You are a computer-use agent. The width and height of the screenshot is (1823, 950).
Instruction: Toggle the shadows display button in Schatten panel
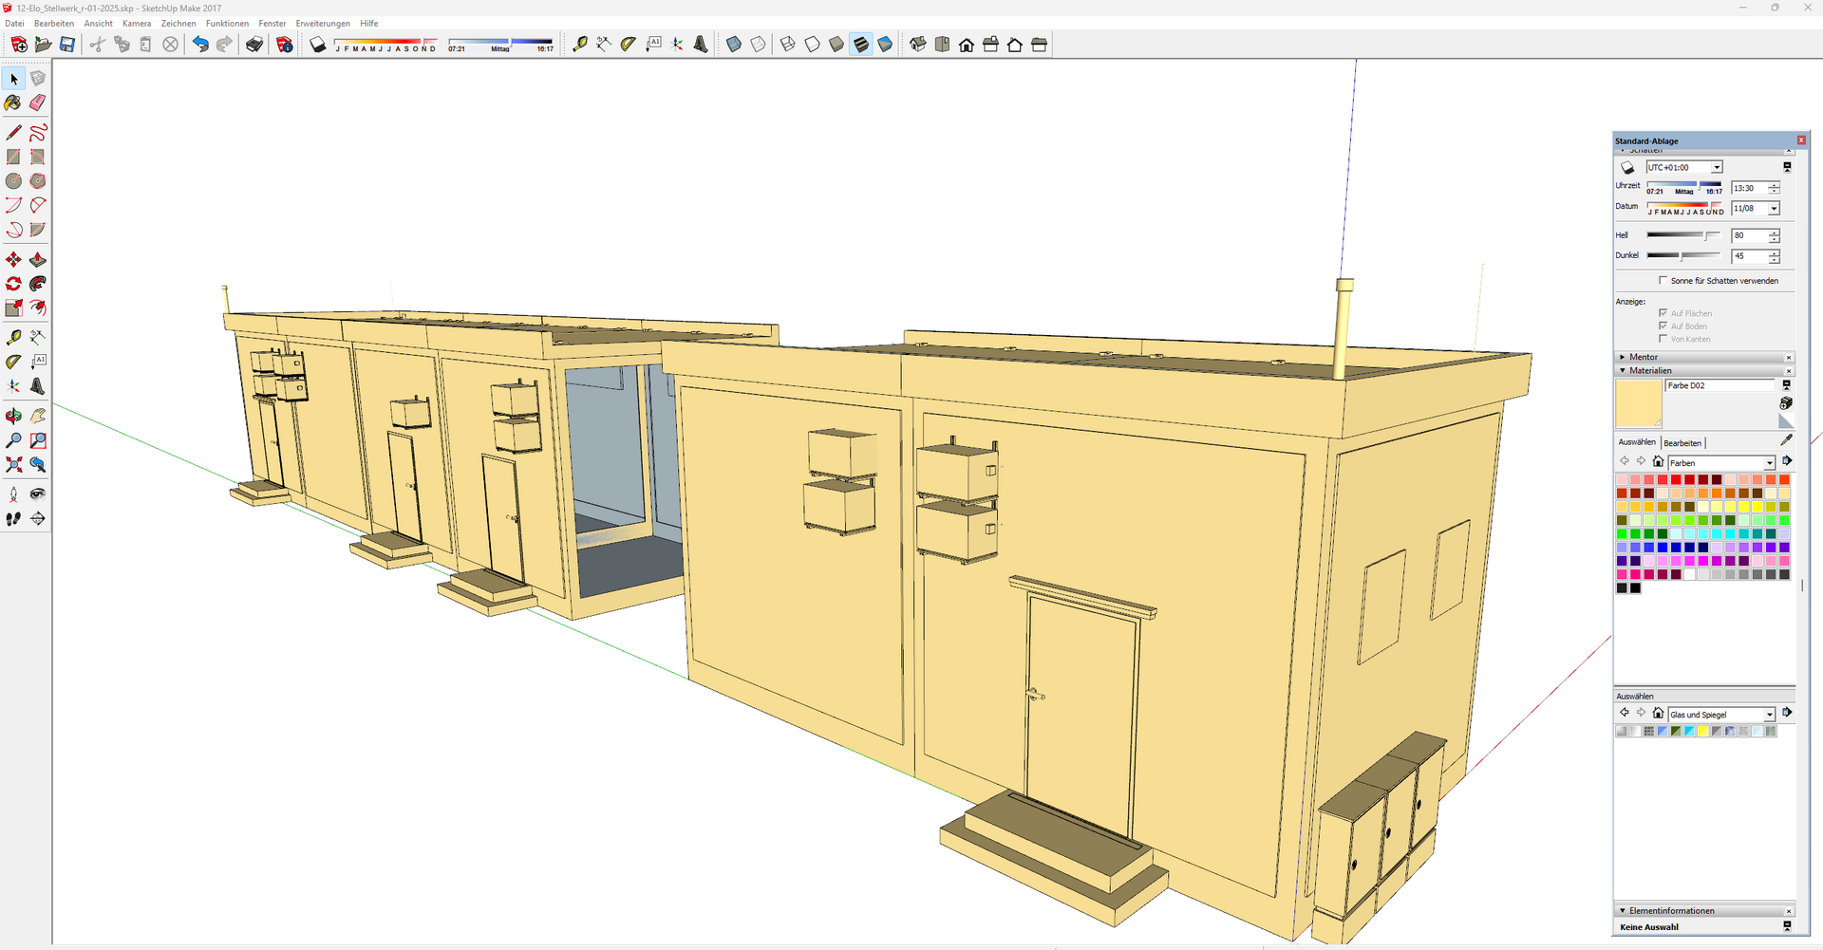coord(1627,168)
